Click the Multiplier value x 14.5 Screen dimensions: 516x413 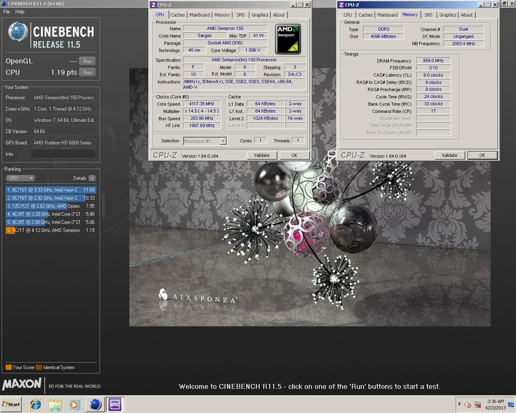coord(202,111)
